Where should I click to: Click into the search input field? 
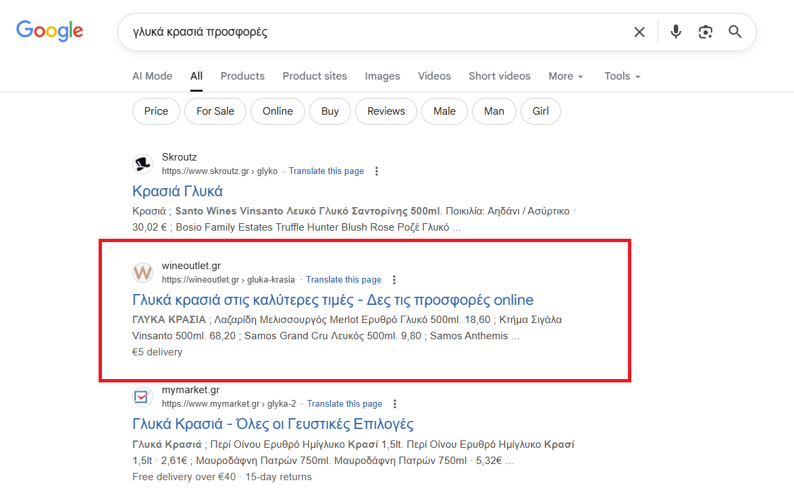pos(371,32)
